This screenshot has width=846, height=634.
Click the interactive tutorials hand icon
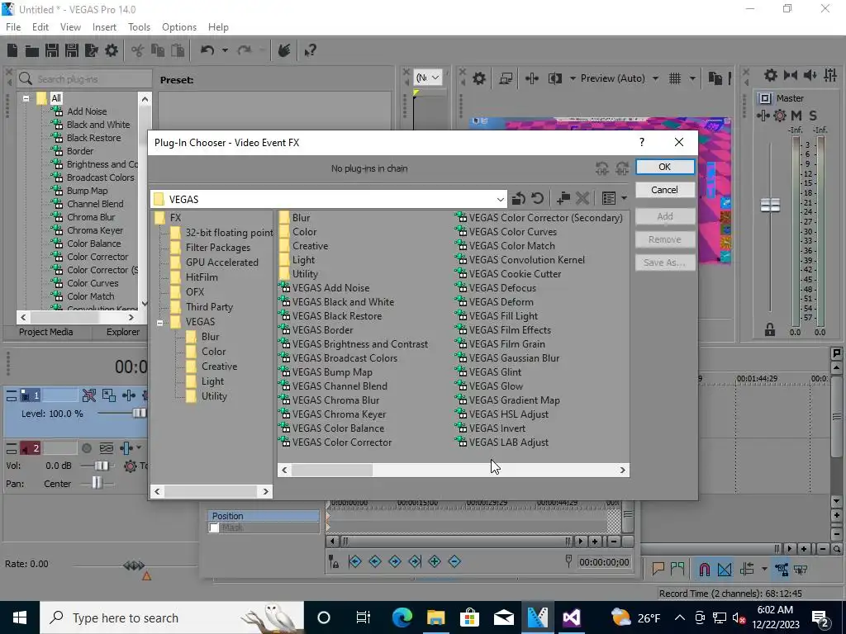pos(284,50)
